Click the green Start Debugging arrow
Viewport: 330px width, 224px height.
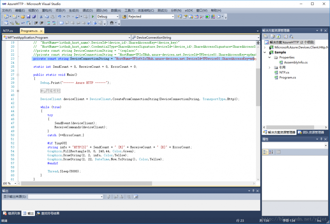[x=93, y=16]
